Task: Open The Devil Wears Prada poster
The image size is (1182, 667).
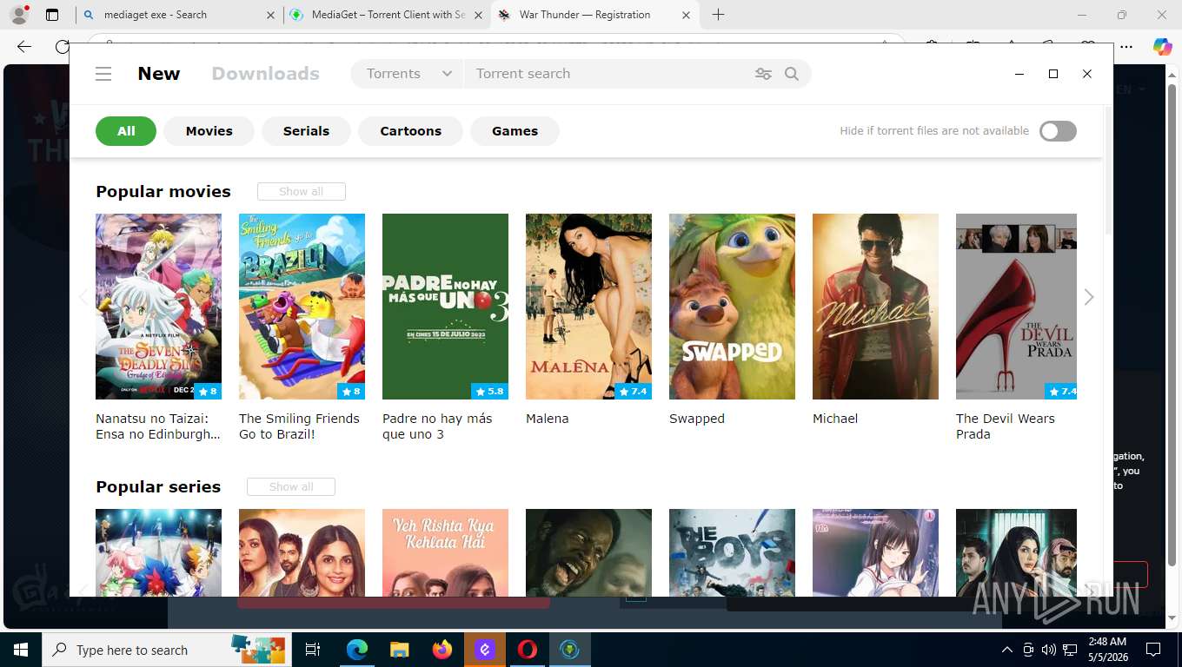Action: pos(1016,307)
